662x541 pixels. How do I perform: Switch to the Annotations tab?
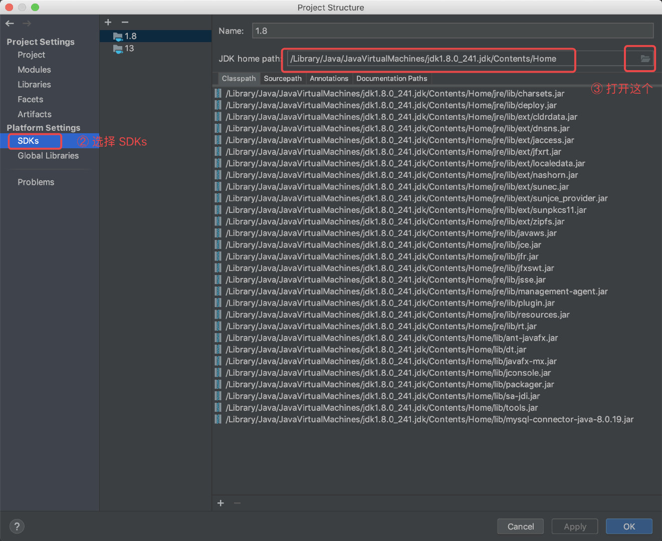(x=329, y=79)
